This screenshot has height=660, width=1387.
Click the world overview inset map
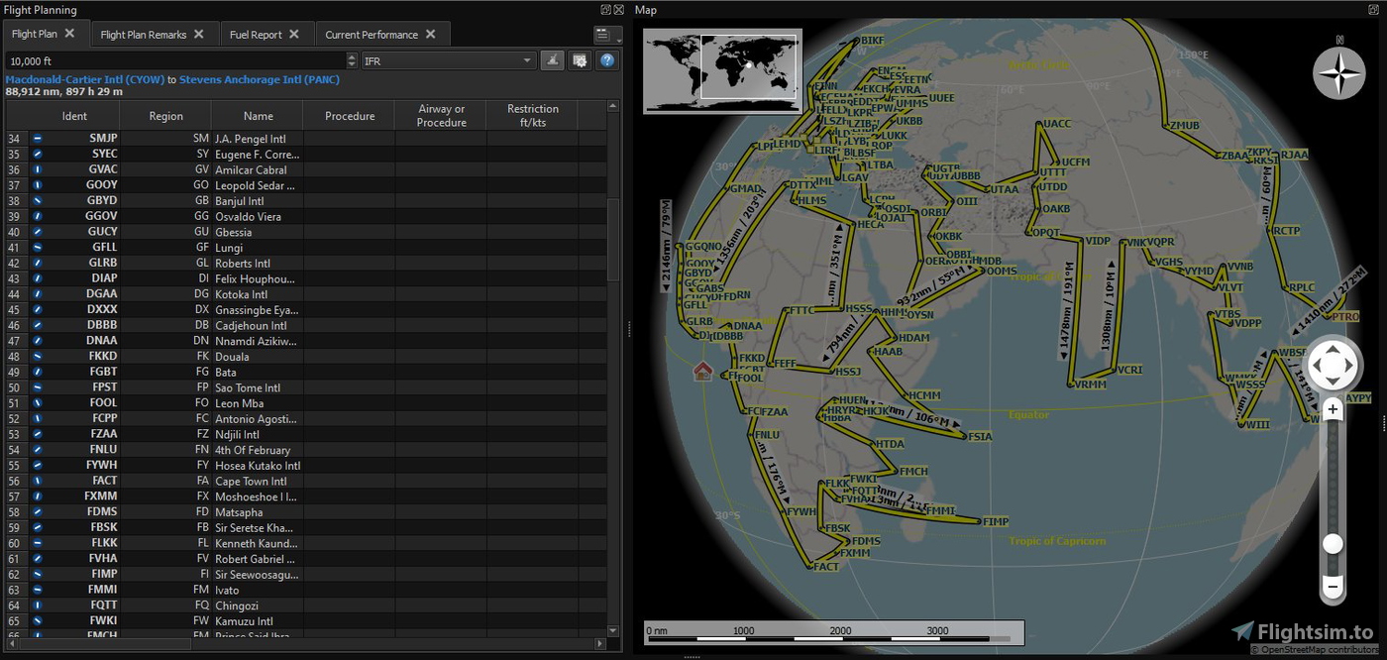click(x=722, y=70)
